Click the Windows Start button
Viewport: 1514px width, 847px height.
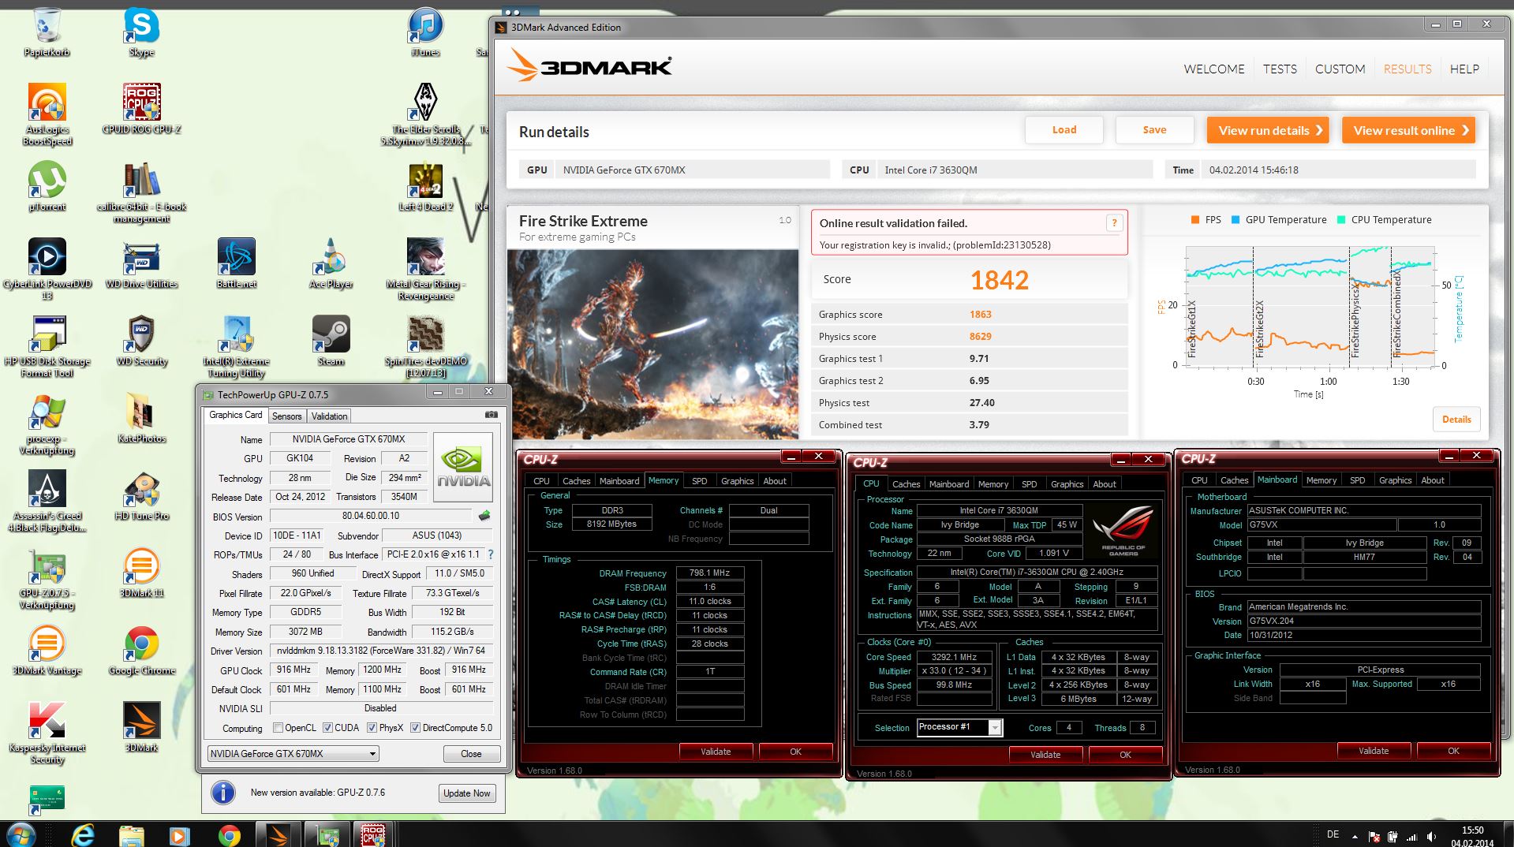(21, 834)
